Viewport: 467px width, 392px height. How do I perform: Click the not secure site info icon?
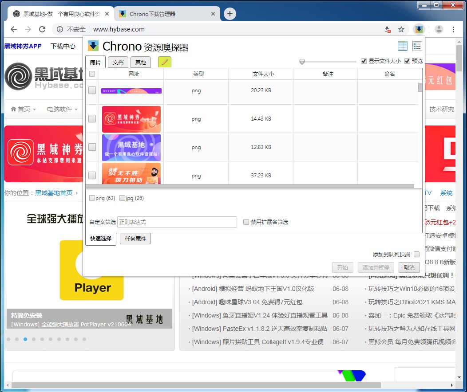coord(60,29)
